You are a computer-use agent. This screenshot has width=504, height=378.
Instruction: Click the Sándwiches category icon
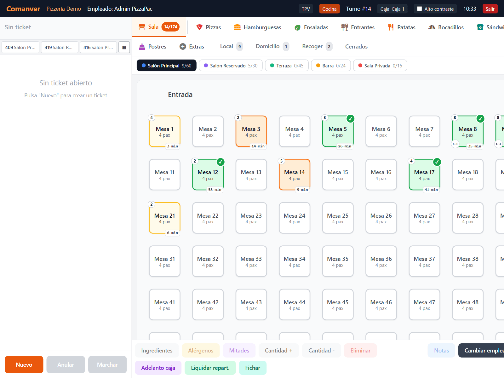click(x=480, y=27)
